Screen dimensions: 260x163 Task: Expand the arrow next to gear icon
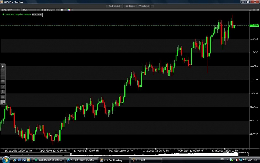tap(64, 10)
